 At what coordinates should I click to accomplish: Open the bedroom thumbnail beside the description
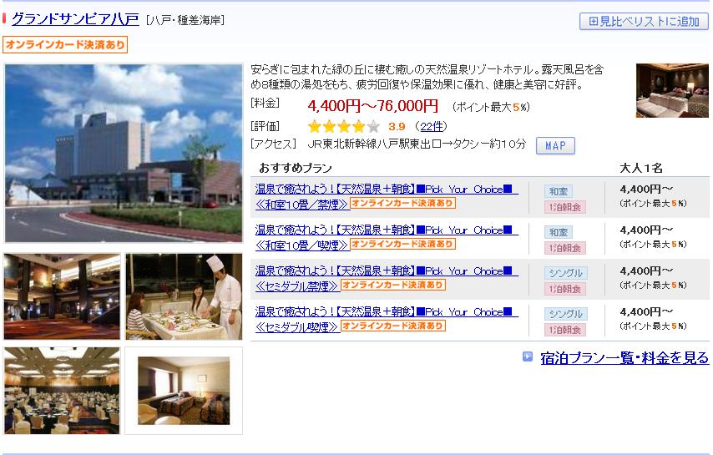[x=672, y=90]
